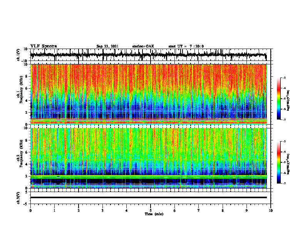Click the ch.2 PSD color bar
305x236 pixels.
(x=279, y=162)
